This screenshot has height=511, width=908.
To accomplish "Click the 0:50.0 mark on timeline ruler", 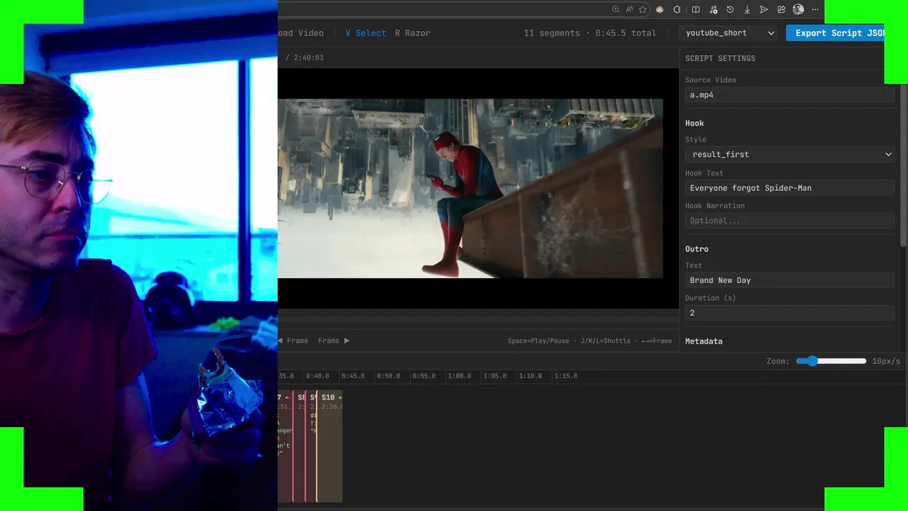I will (388, 376).
